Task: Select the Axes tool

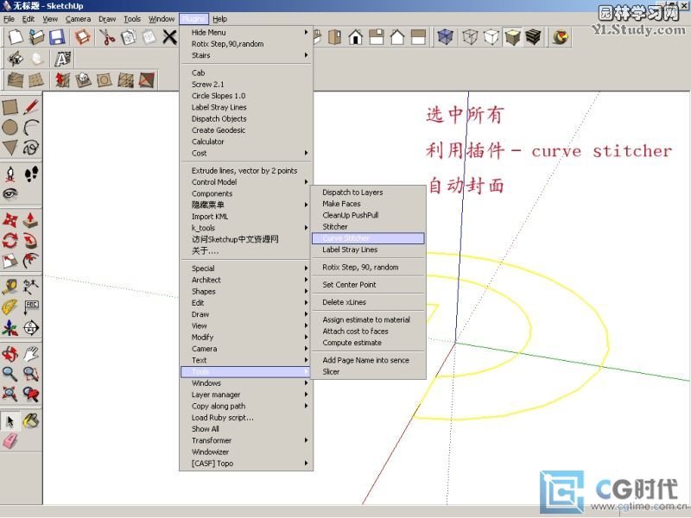Action: click(10, 328)
